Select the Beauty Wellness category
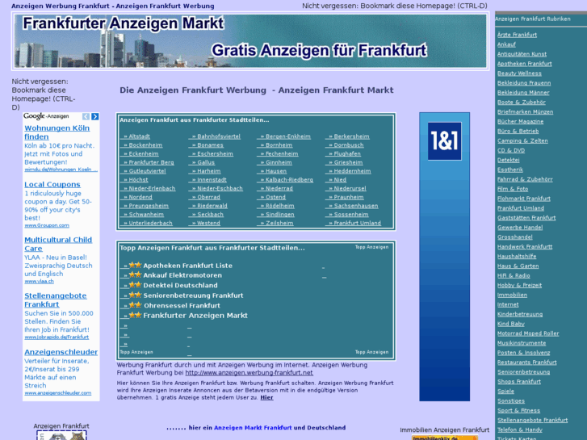587x440 pixels. coord(519,73)
